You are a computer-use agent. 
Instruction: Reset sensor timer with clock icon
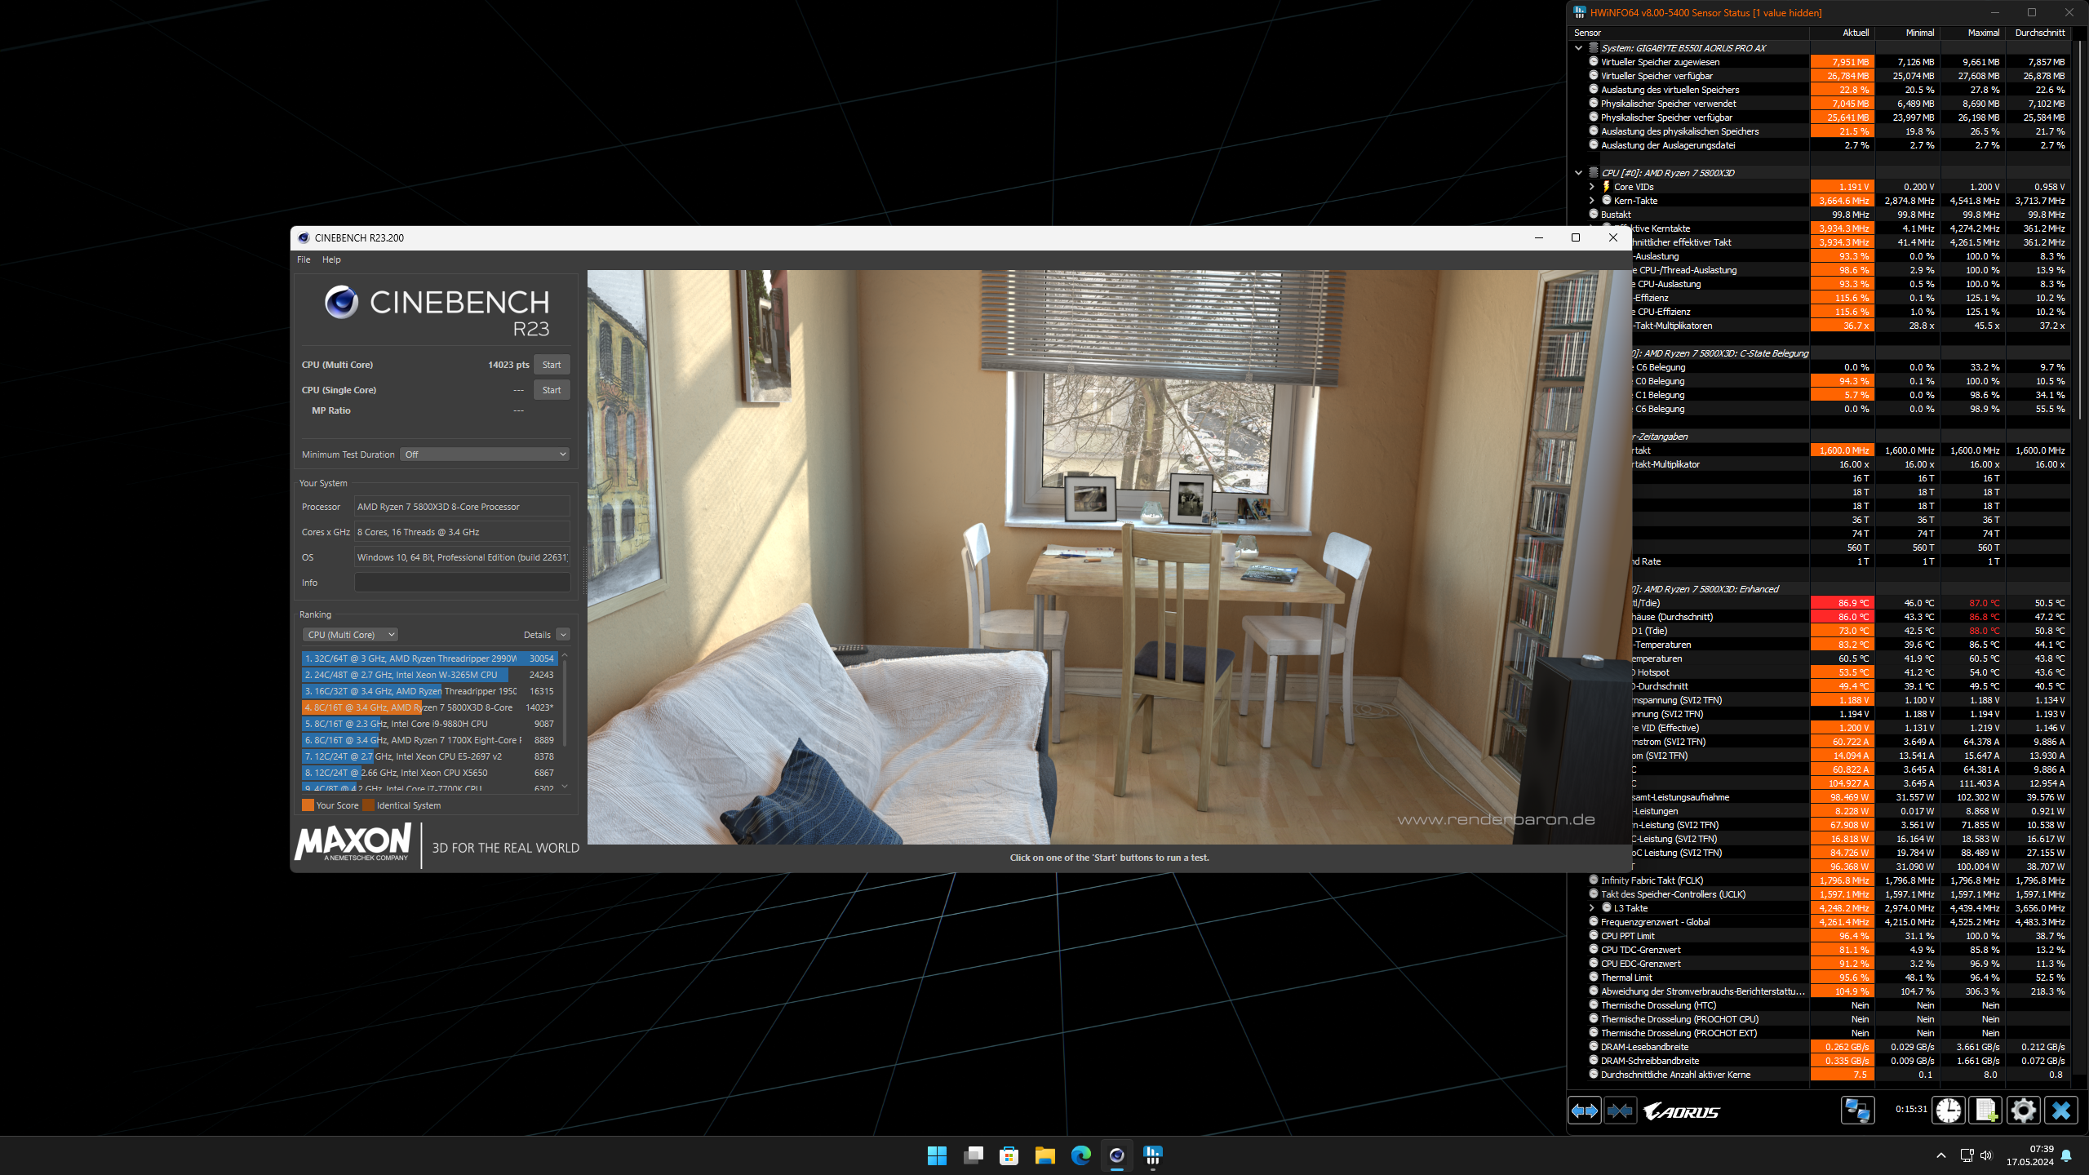click(1949, 1111)
